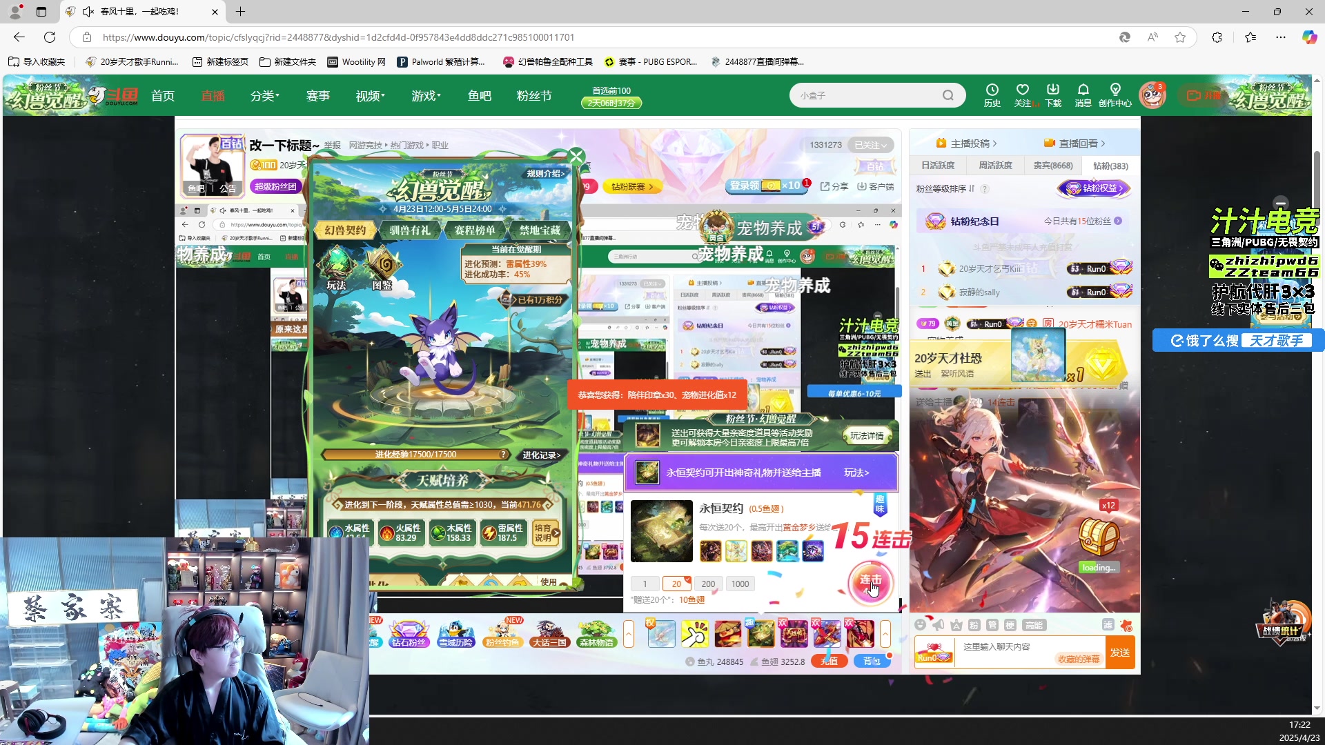Image resolution: width=1325 pixels, height=745 pixels.
Task: Click the 钻石粉丝 activity icon
Action: tap(409, 633)
